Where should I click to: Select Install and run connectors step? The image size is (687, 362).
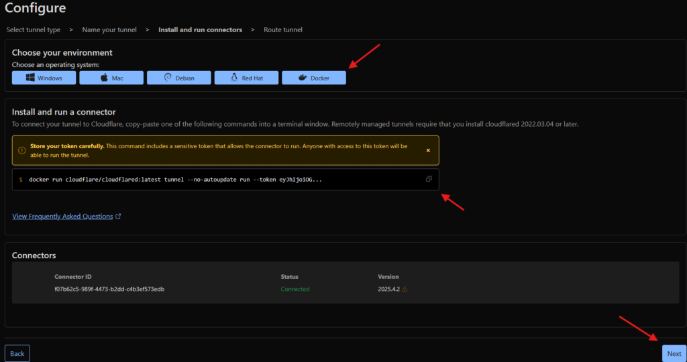[x=200, y=29]
